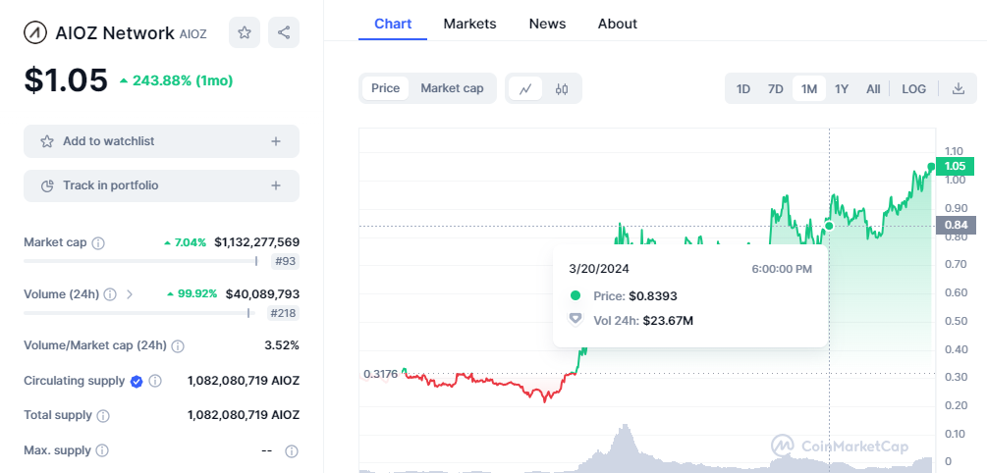
Task: Switch to line chart view
Action: [525, 88]
